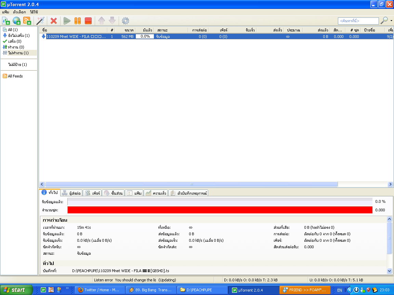Viewport: 394px width, 295px height.
Task: Switch to Twitter / Home taskbar window
Action: point(100,290)
